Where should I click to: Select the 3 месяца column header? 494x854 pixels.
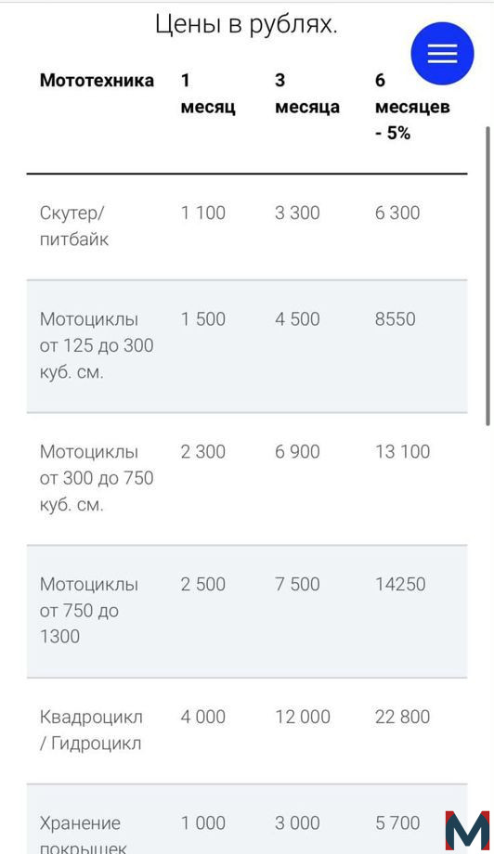pos(307,94)
